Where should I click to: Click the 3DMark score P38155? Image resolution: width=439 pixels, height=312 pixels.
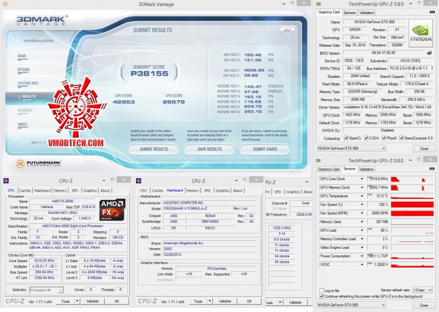pyautogui.click(x=149, y=74)
